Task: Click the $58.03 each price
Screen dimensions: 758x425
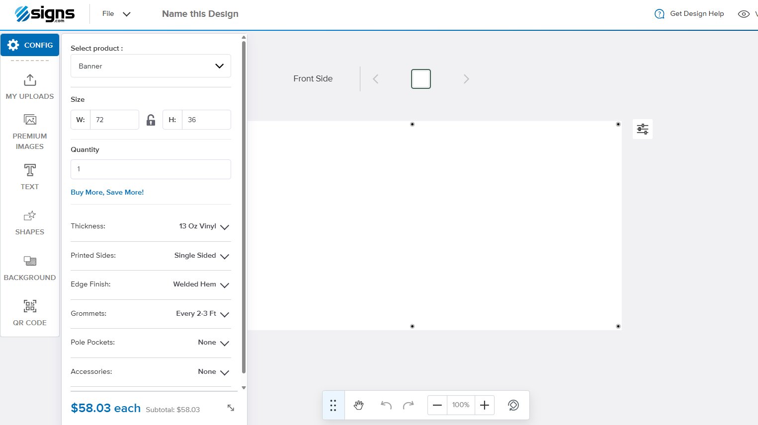Action: click(106, 408)
